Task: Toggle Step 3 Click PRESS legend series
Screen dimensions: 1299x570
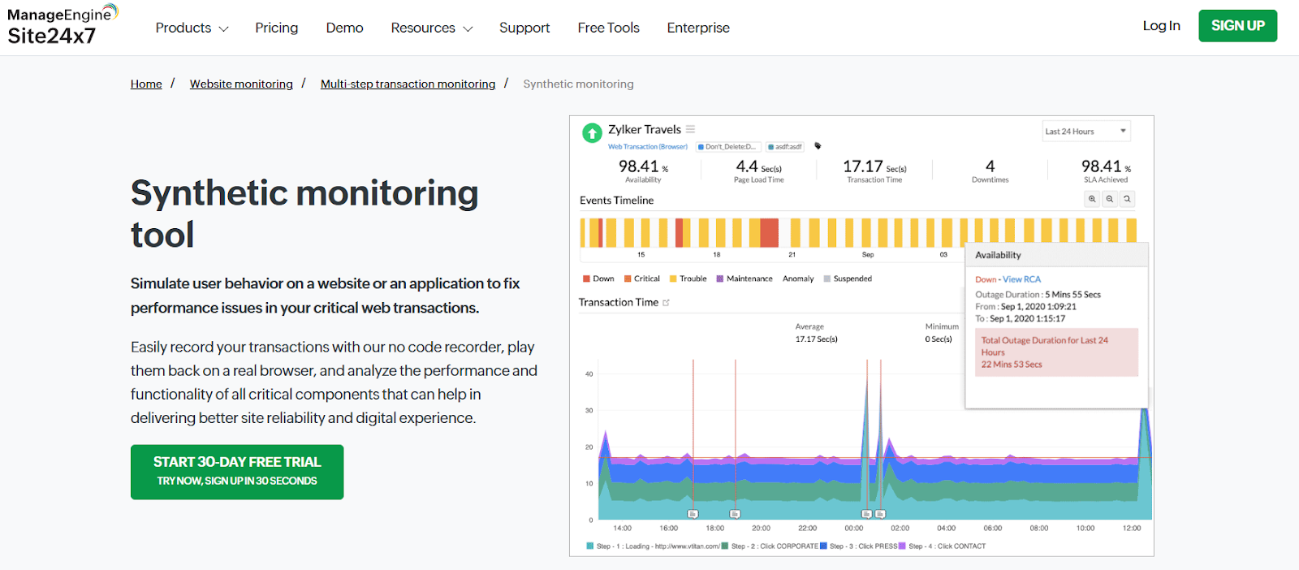Action: tap(859, 546)
